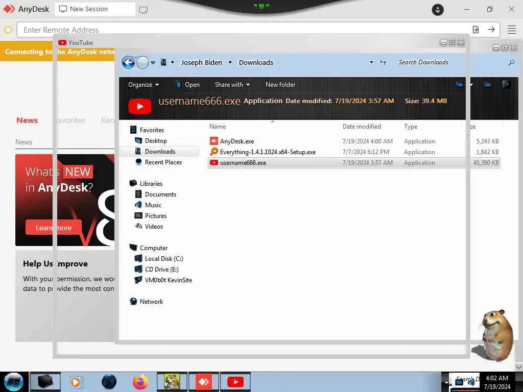
Task: Click the taskbar clock showing 4:02 AM
Action: click(497, 382)
